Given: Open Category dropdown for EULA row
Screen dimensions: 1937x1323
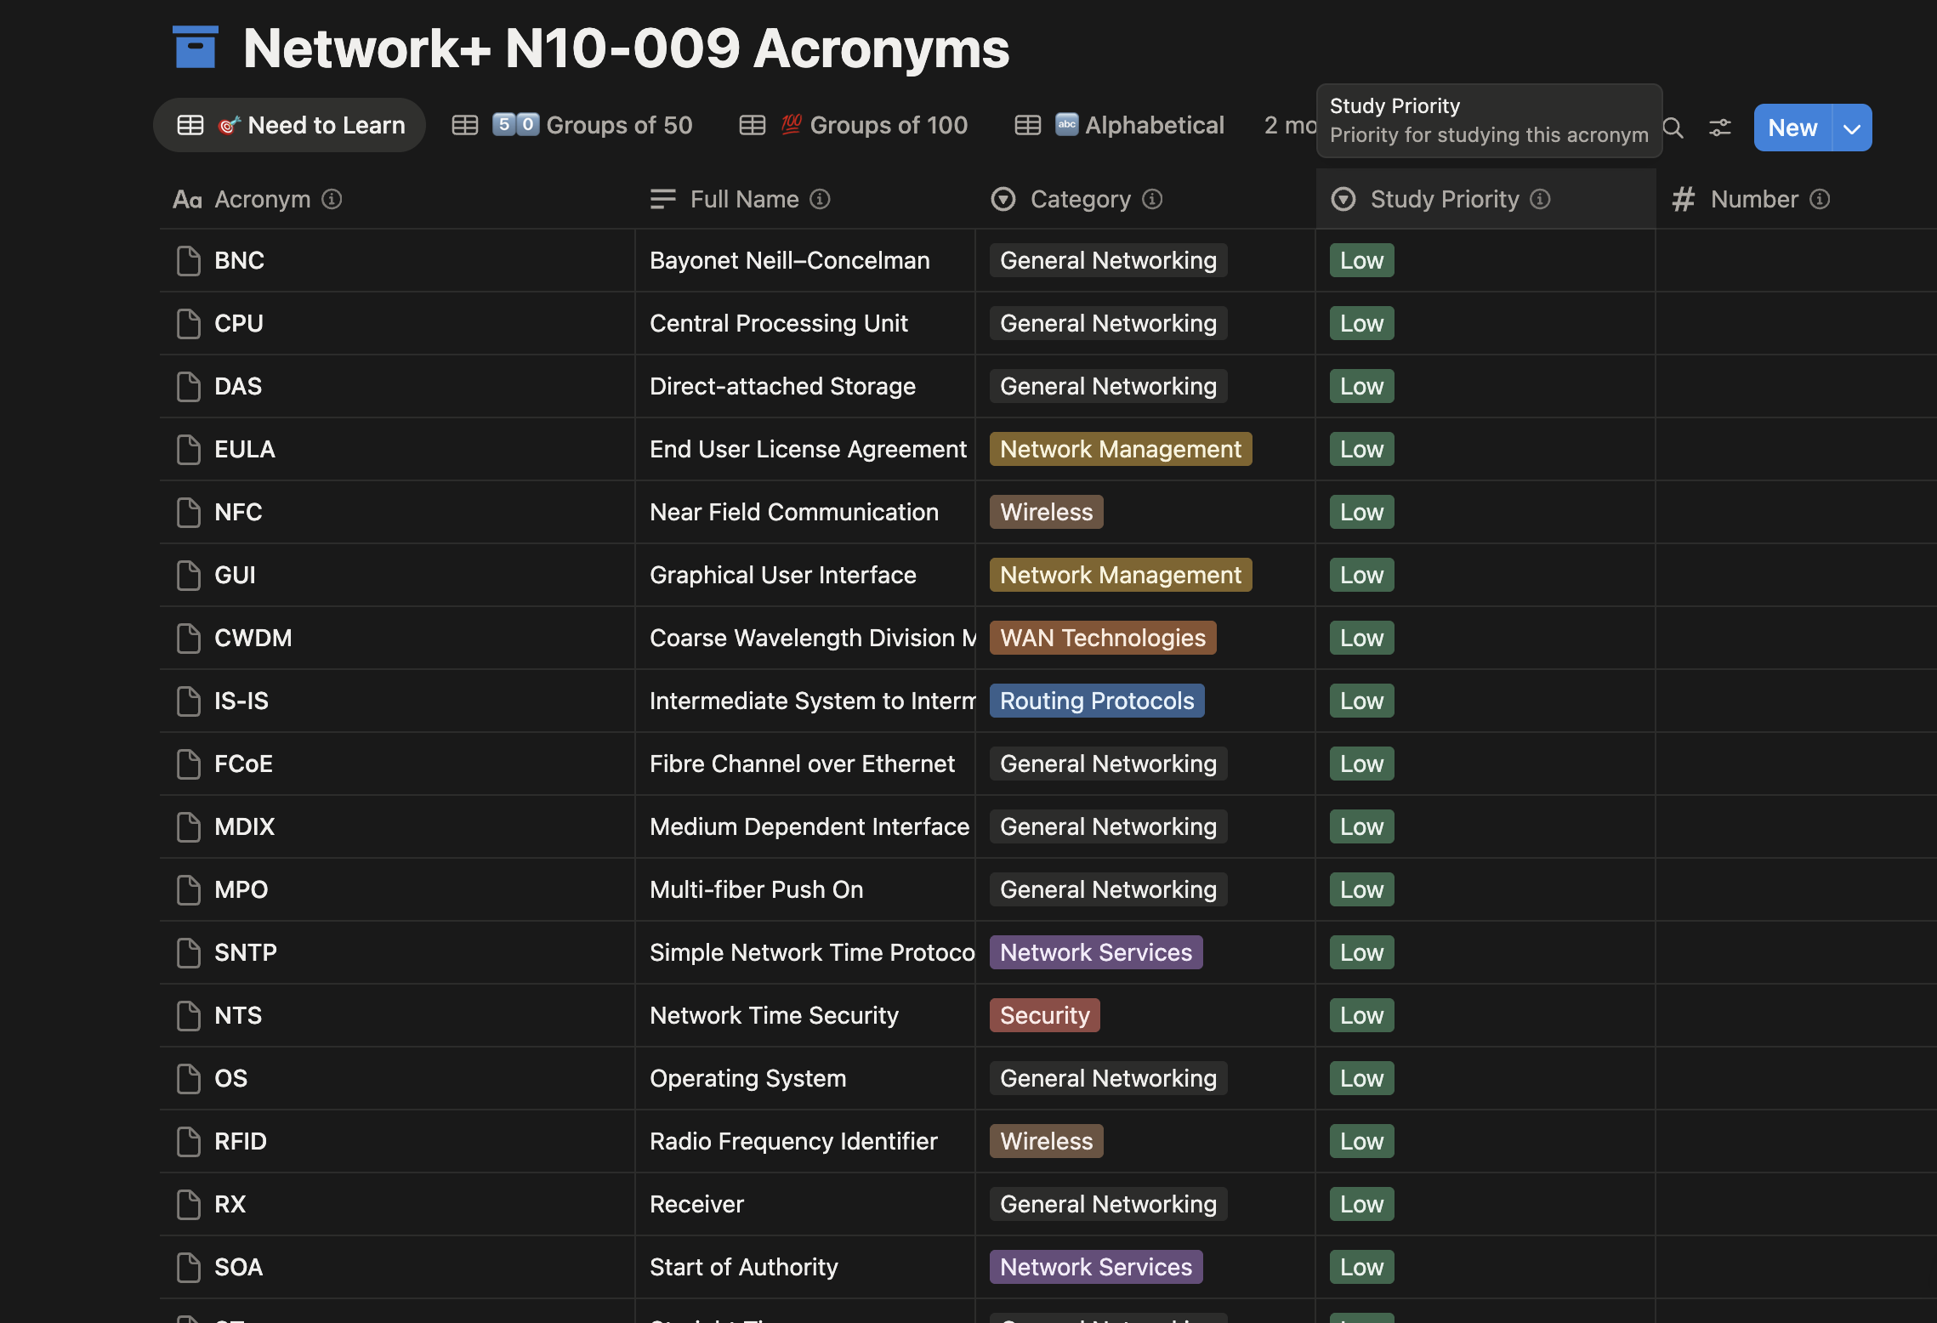Looking at the screenshot, I should coord(1120,449).
